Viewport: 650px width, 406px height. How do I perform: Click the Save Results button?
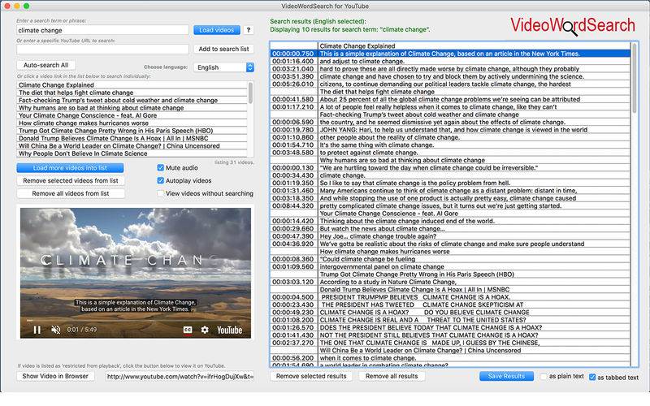click(x=506, y=376)
